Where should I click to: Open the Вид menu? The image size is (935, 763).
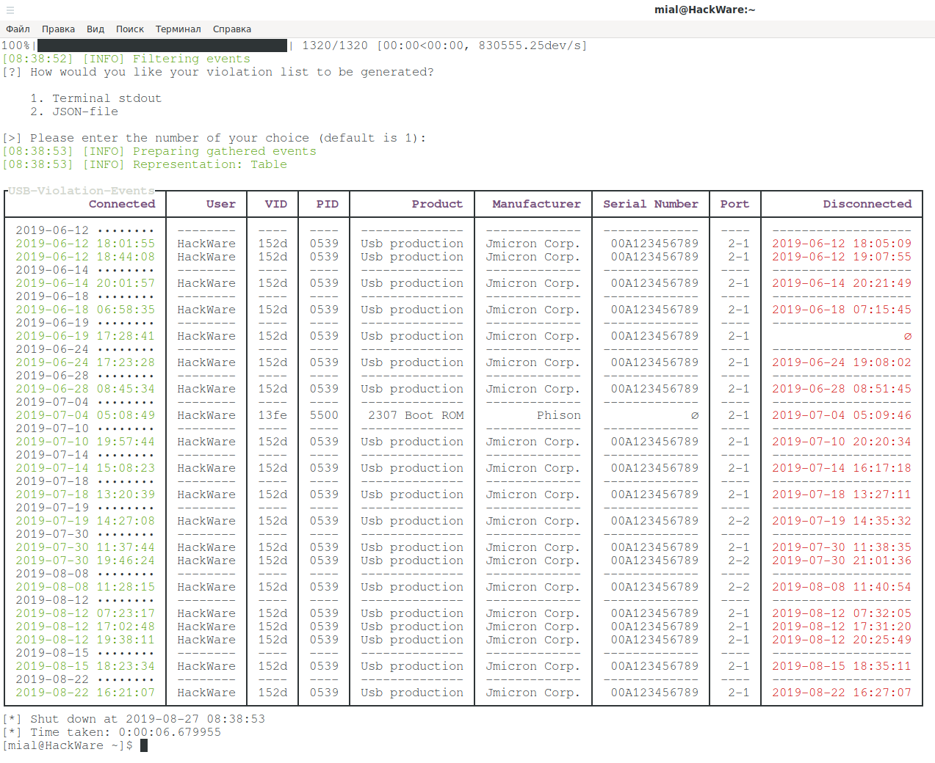pos(95,29)
